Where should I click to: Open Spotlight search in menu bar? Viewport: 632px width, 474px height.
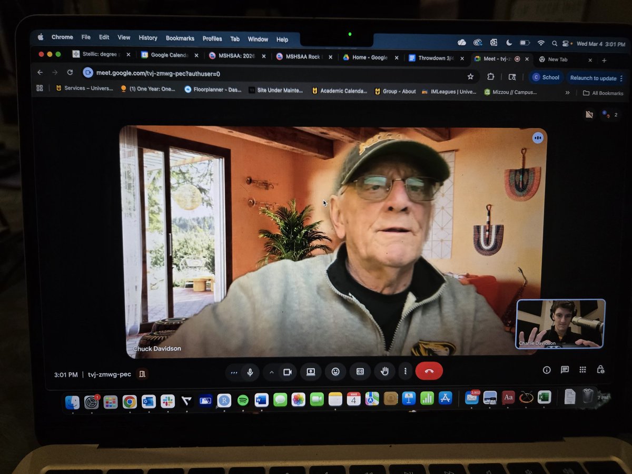pos(555,44)
